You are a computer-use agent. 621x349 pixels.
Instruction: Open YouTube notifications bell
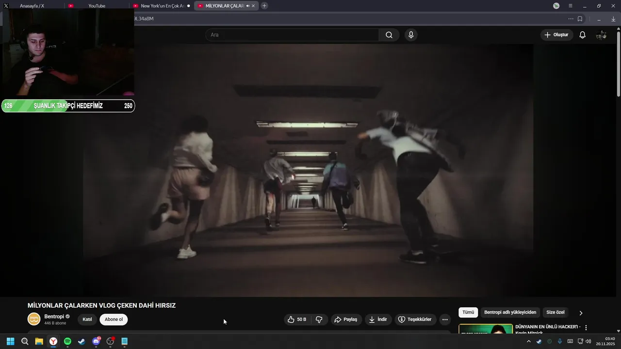(x=583, y=35)
